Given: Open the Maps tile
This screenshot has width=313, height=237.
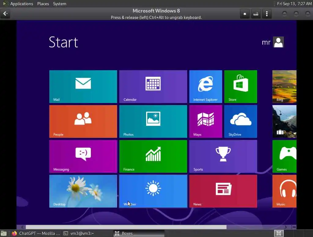Looking at the screenshot, I should tap(206, 121).
